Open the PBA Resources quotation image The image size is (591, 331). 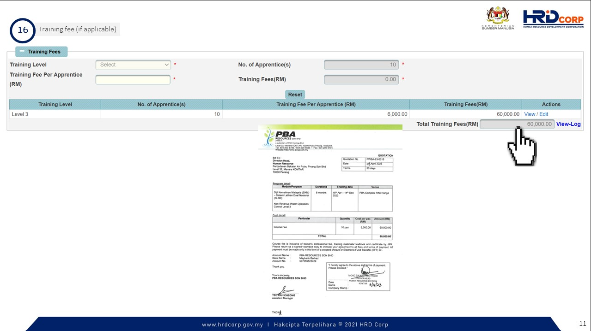330,219
